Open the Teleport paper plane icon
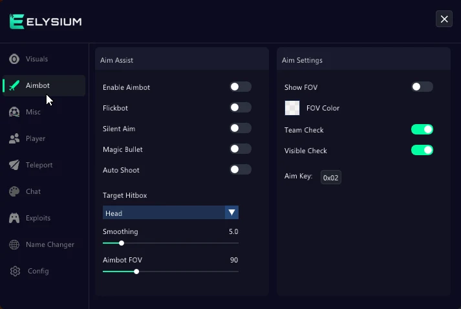Screen dimensions: 461x309 [x=14, y=165]
